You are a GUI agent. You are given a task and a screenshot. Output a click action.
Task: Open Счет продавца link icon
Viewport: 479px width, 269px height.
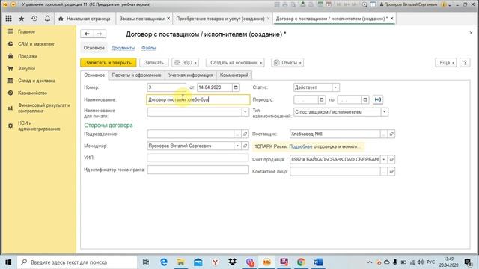(x=391, y=159)
